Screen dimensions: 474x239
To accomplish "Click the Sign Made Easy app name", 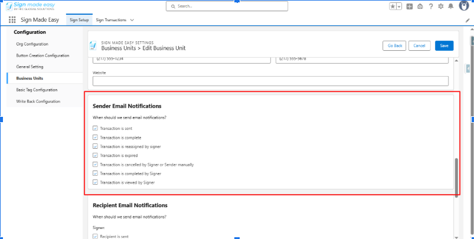I will pos(40,20).
